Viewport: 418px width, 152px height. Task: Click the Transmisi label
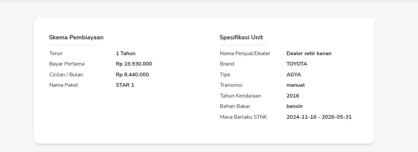click(x=231, y=85)
